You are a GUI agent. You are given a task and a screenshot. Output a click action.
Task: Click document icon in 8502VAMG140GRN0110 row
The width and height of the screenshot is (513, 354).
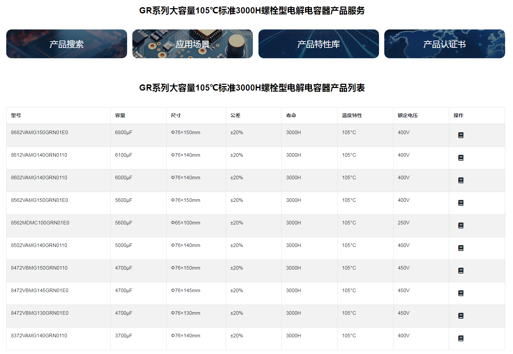pos(461,248)
